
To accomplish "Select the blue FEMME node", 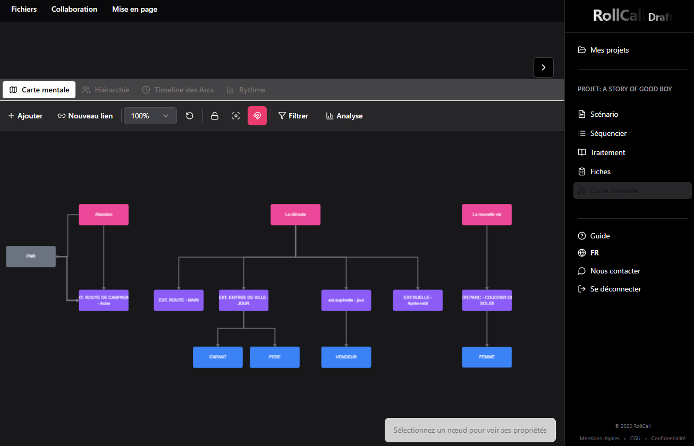I will click(x=487, y=357).
